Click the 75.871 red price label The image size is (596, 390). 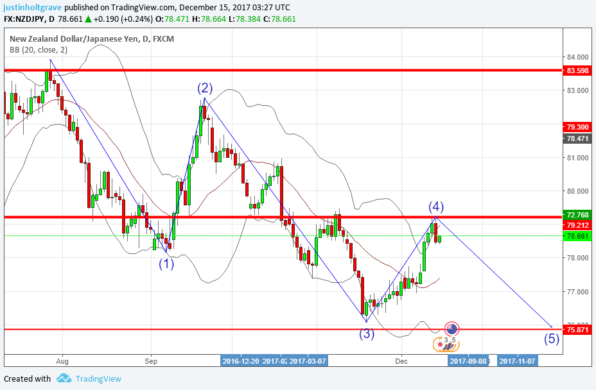(577, 330)
